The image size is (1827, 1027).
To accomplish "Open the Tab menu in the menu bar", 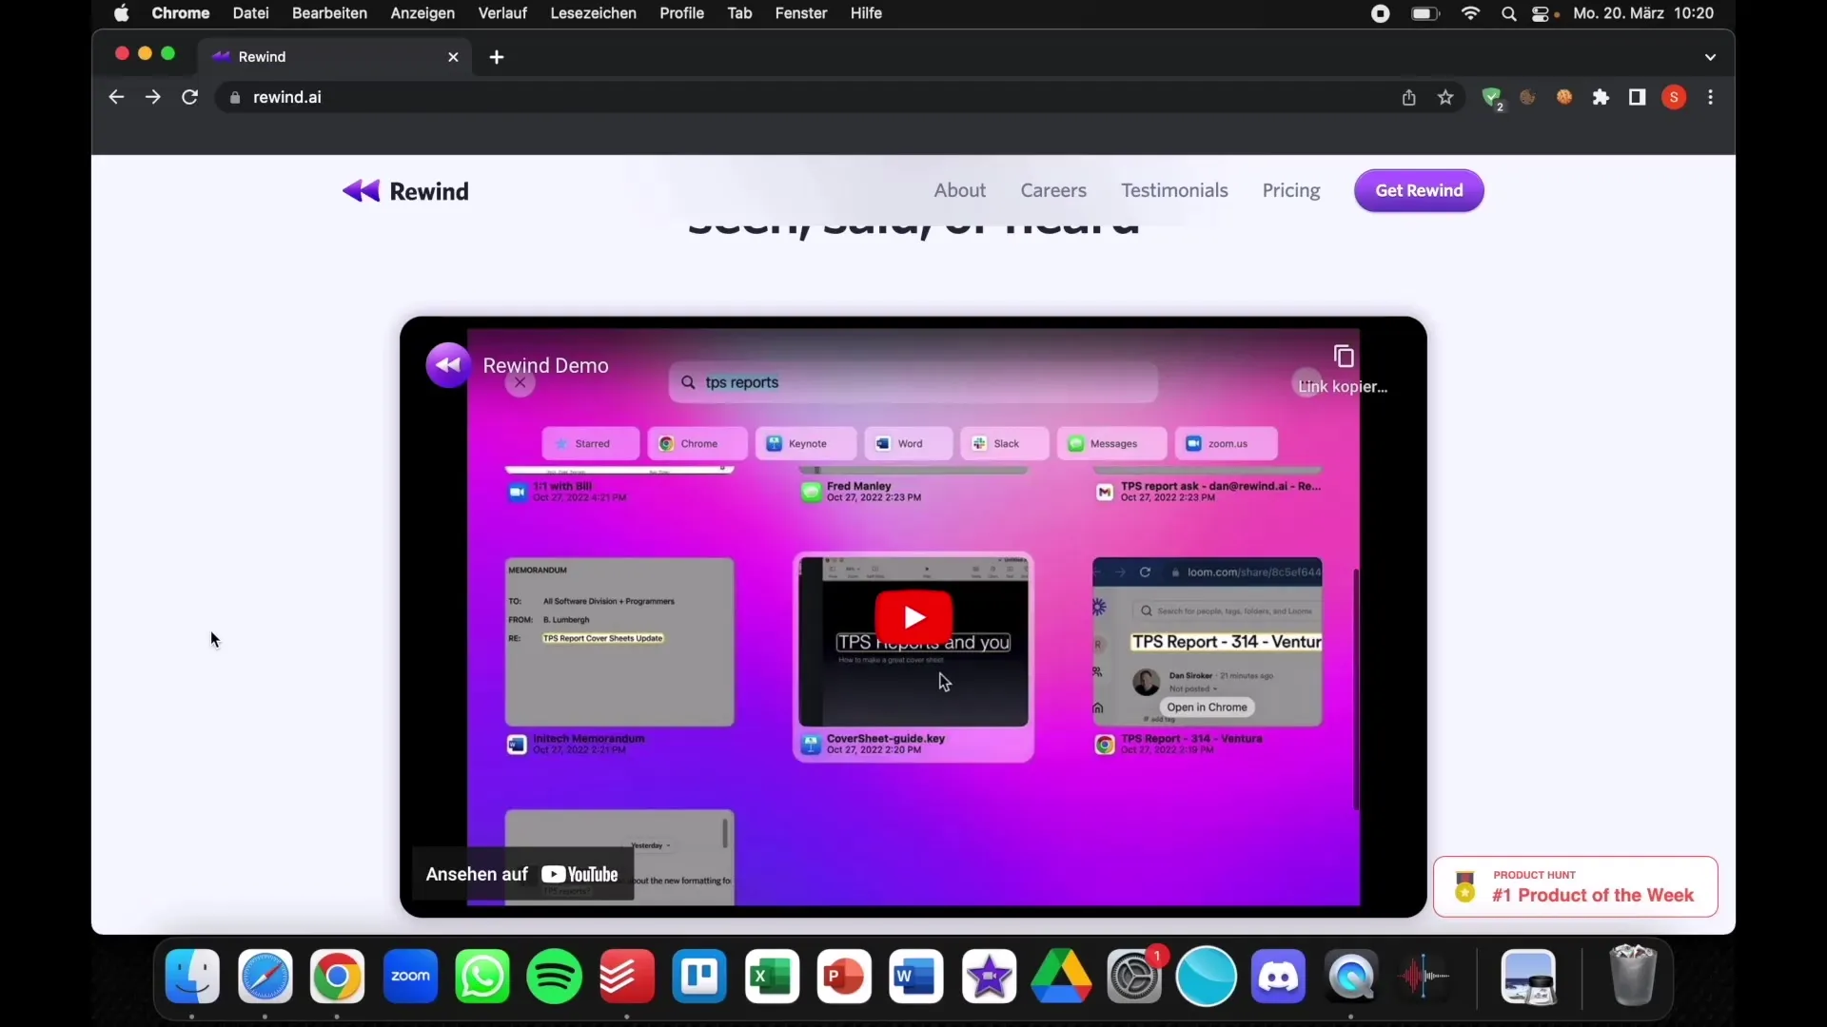I will tap(739, 13).
